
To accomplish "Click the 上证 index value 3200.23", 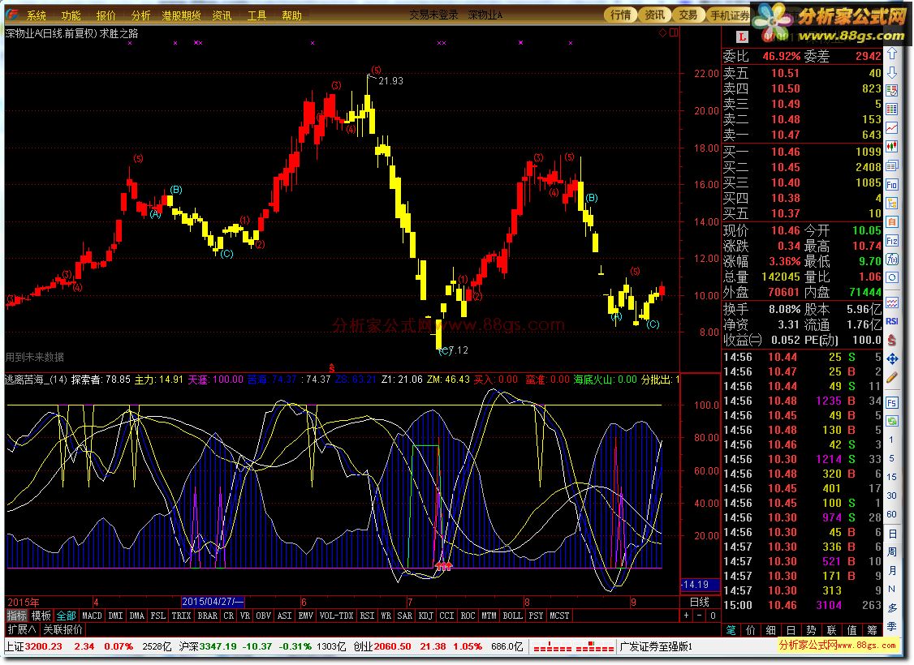I will pyautogui.click(x=43, y=646).
